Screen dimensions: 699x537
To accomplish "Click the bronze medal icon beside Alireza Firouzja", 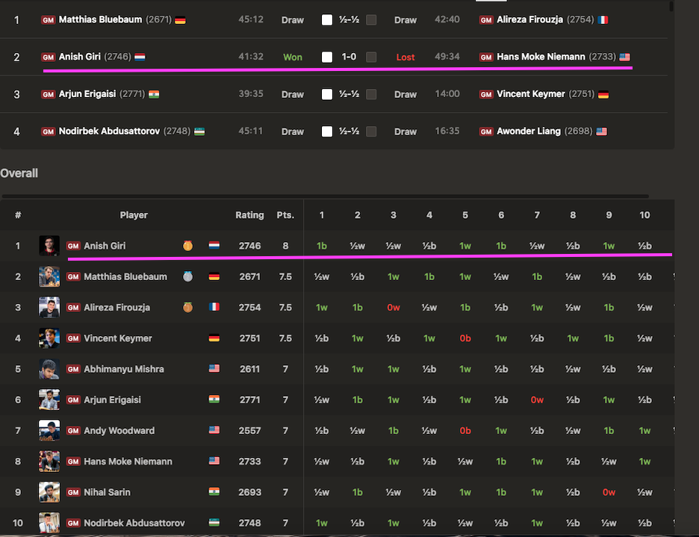I will tap(187, 307).
